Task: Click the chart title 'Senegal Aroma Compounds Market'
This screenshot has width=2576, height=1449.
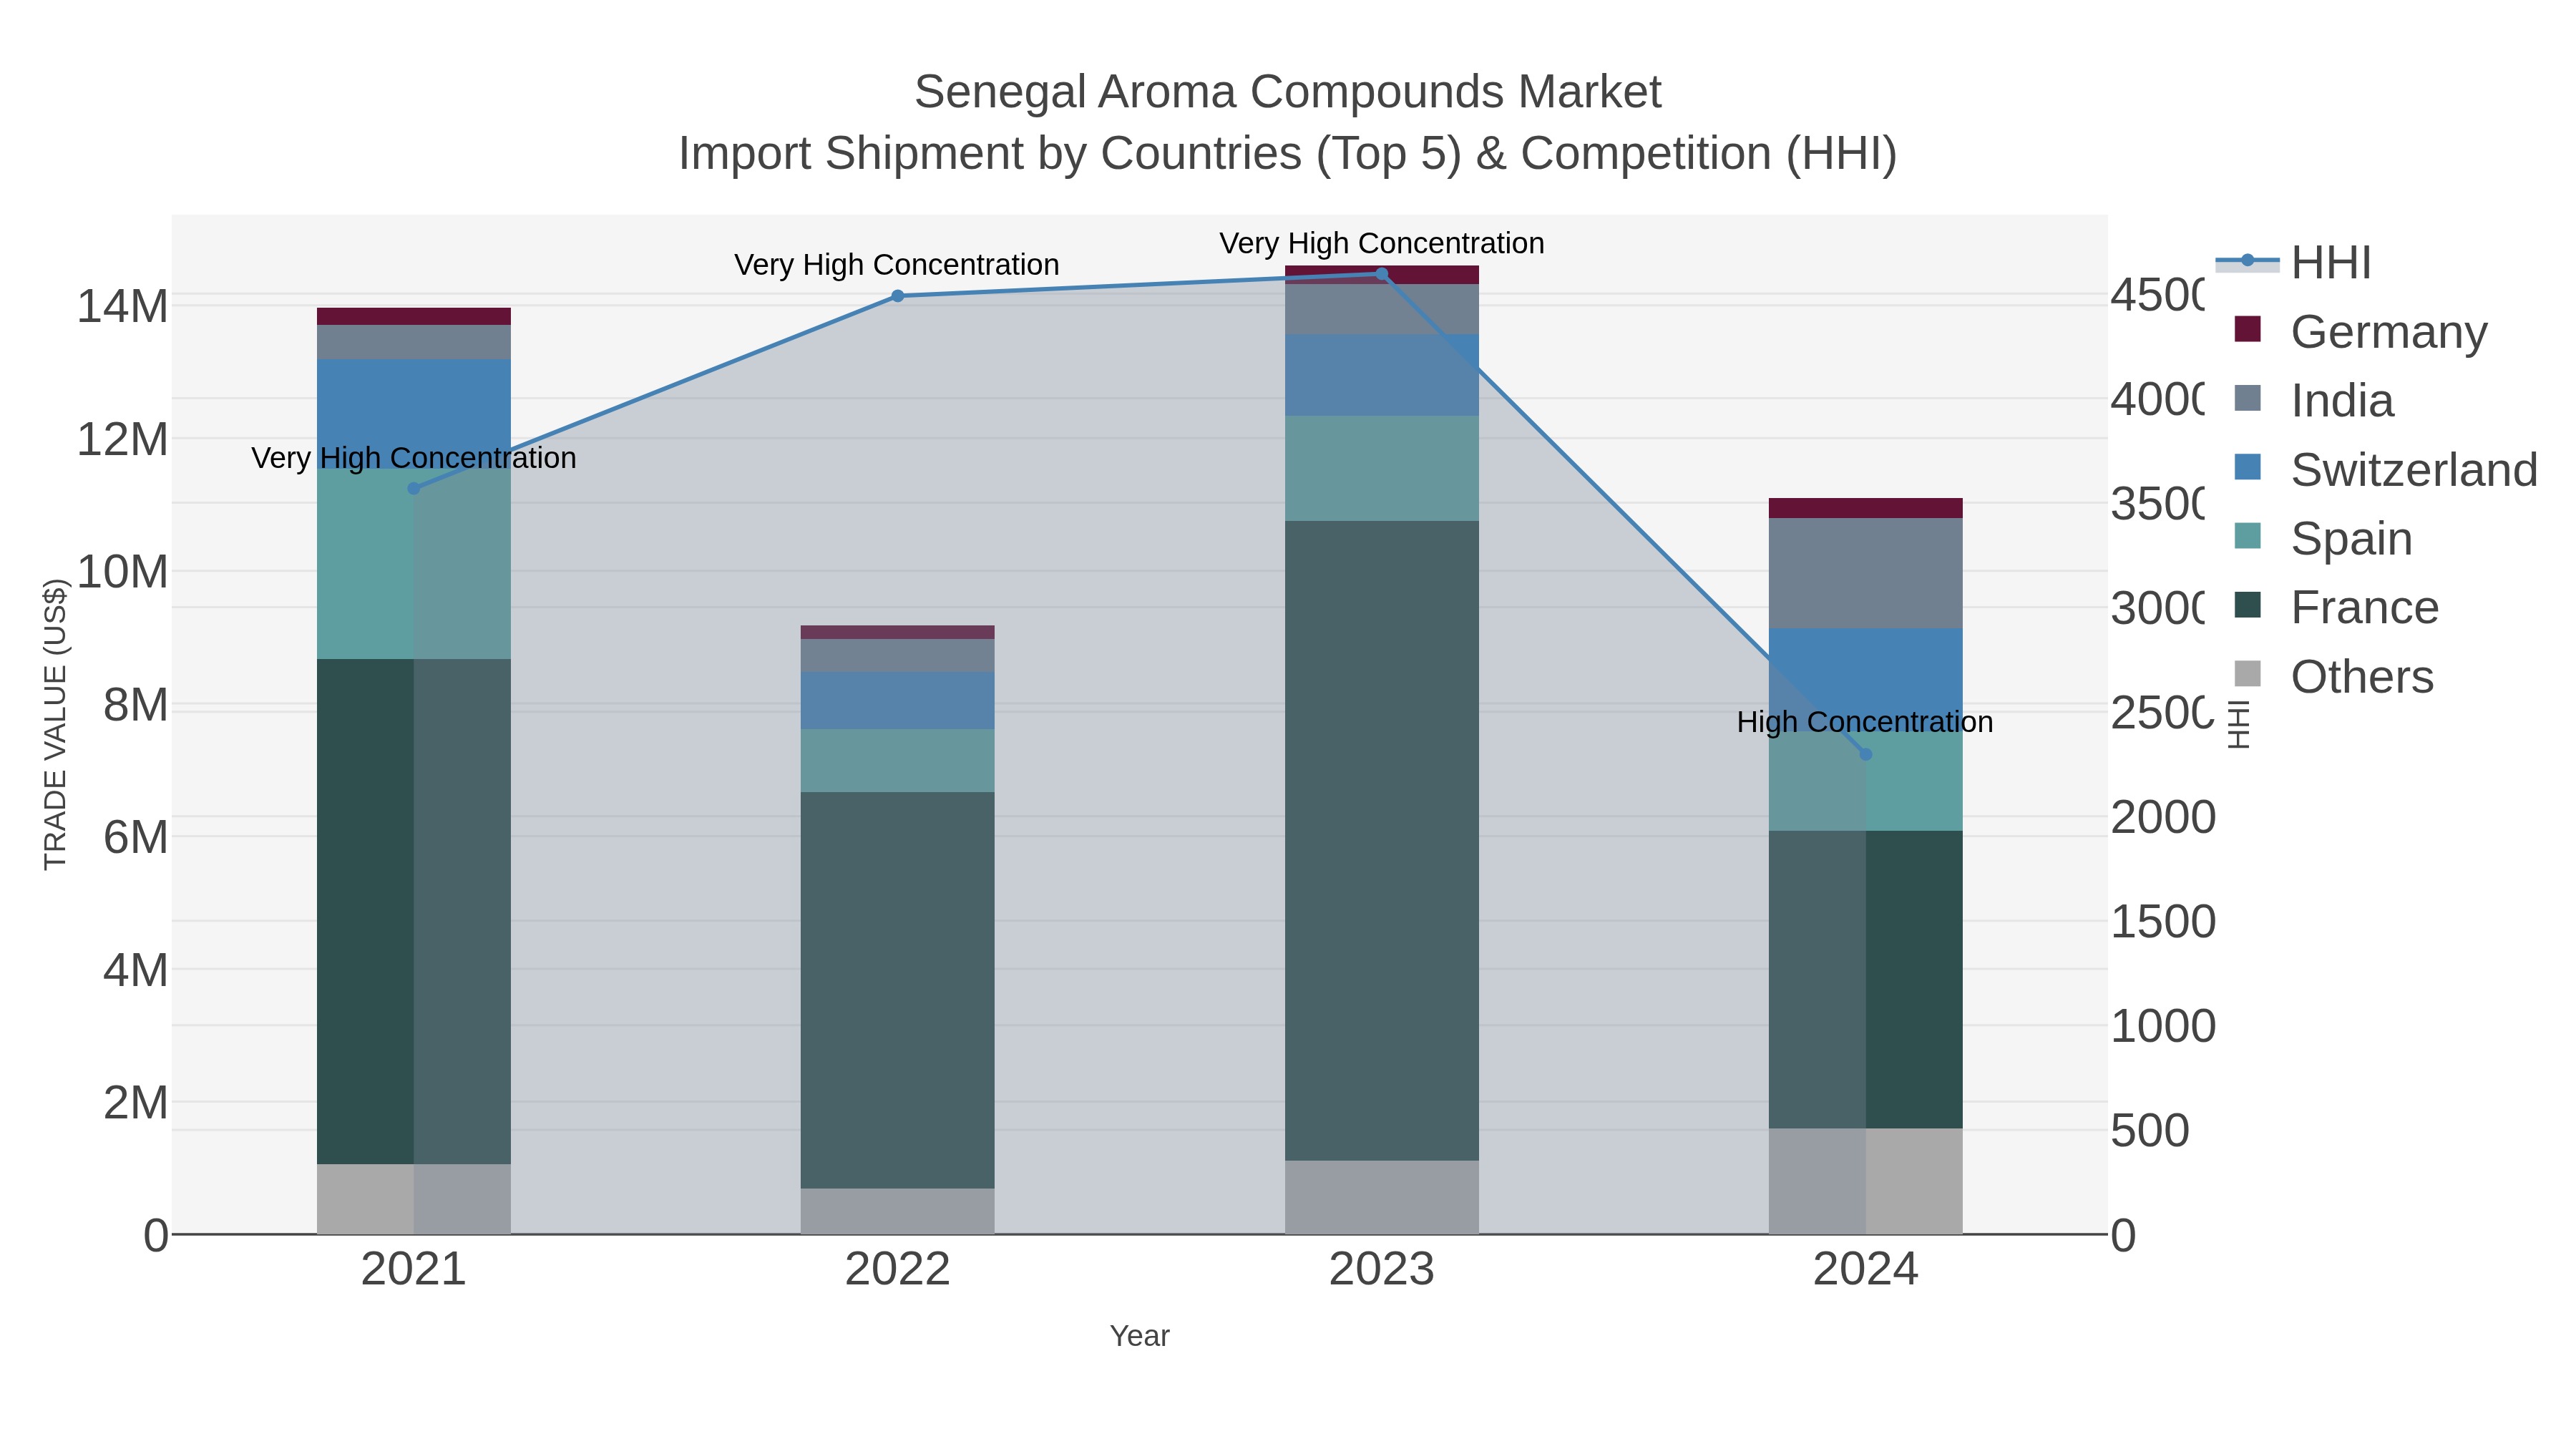Action: click(1288, 92)
